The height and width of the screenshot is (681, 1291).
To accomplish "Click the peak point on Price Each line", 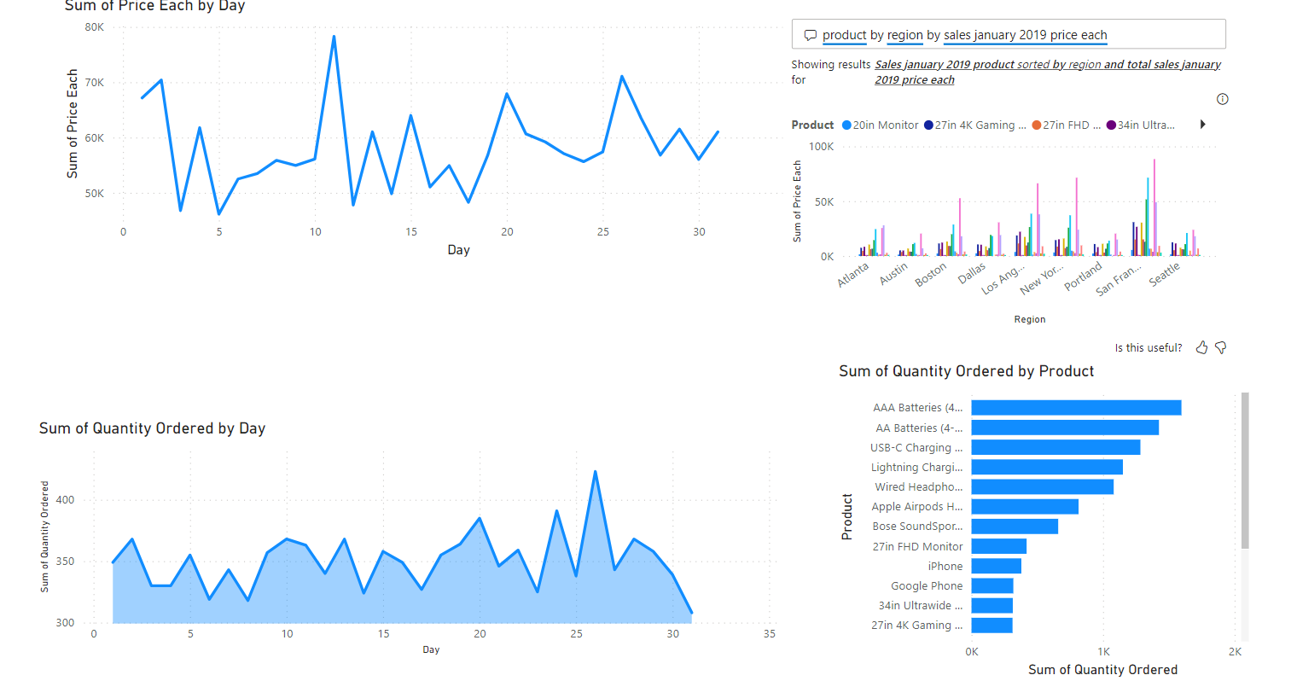I will (x=334, y=37).
